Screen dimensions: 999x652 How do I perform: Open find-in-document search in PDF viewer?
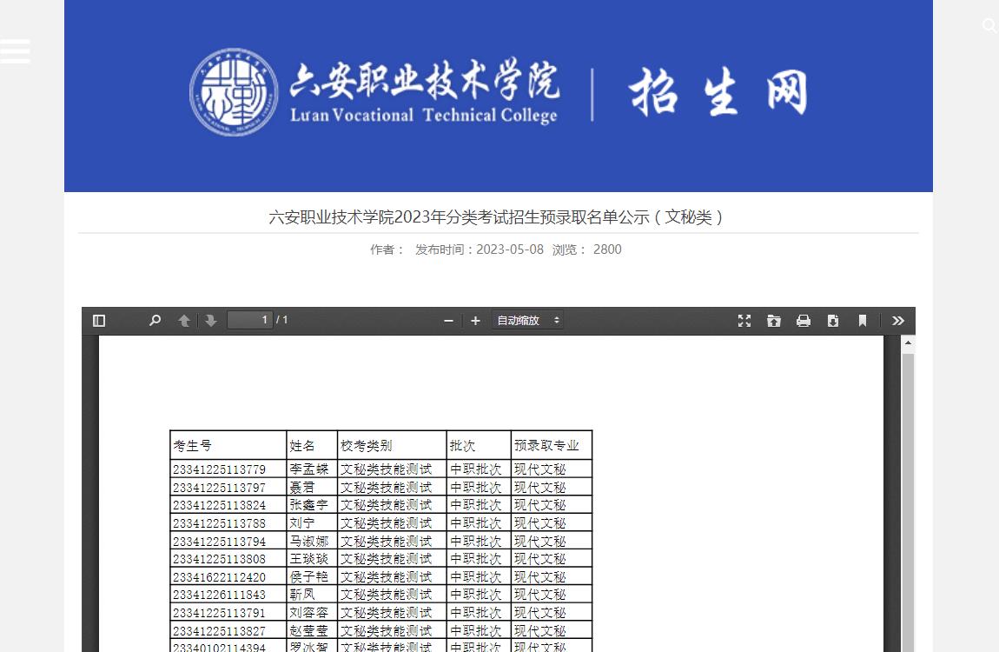155,321
